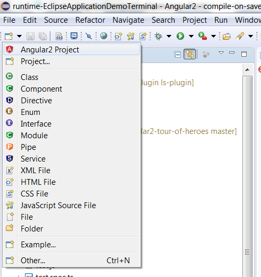Open the Run dropdown arrow
Screen dimensions: 261x277
(x=191, y=36)
